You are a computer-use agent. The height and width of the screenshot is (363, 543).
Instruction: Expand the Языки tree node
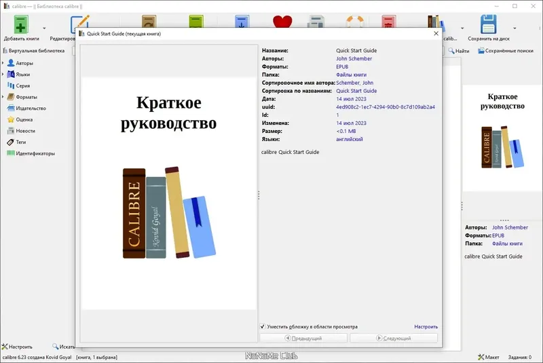point(3,75)
